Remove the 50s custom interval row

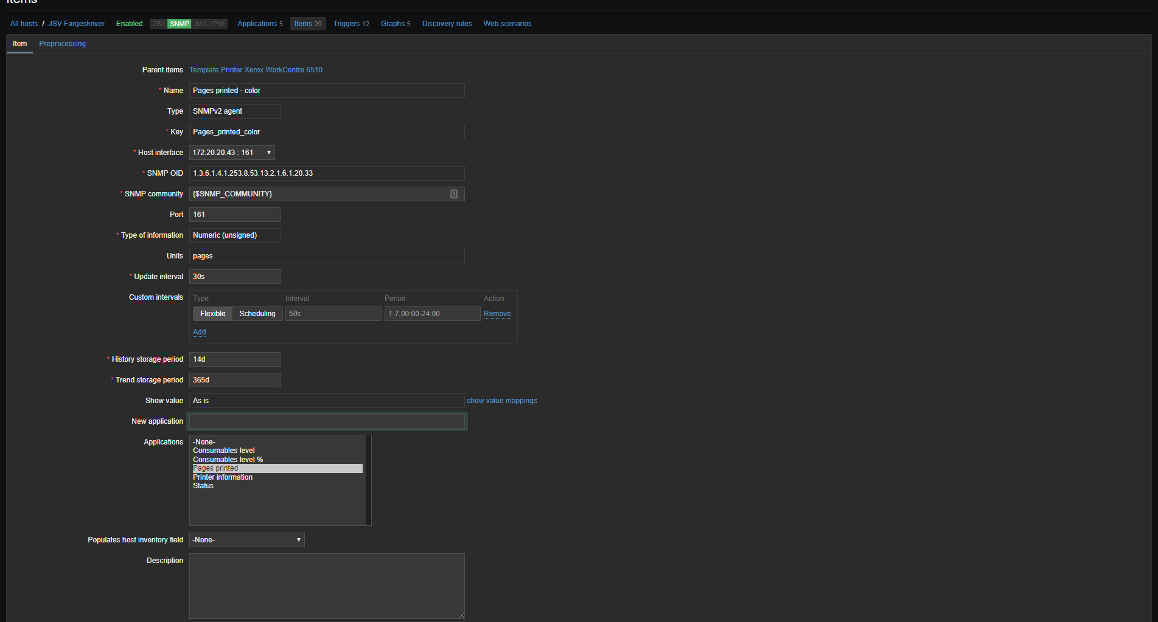click(x=497, y=314)
